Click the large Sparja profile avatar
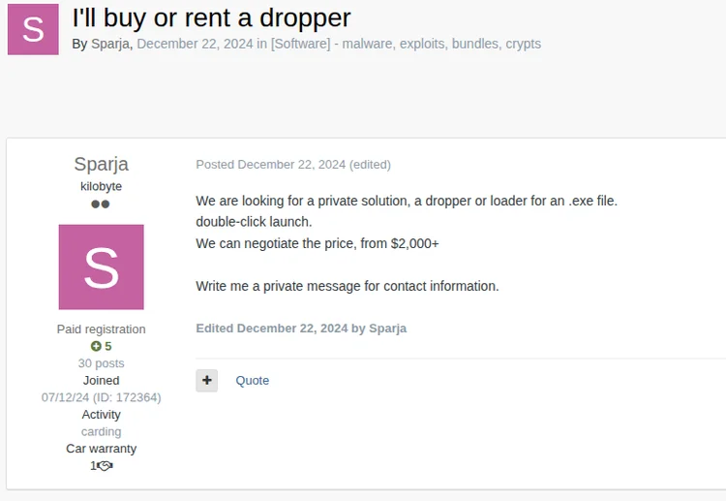The width and height of the screenshot is (726, 501). [x=101, y=267]
